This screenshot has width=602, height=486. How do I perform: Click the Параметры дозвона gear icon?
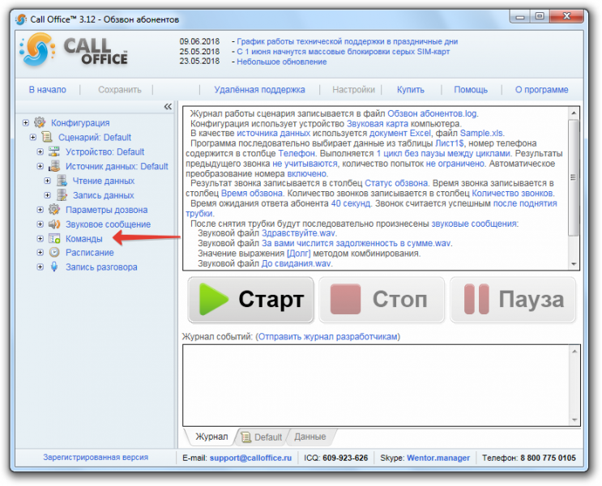54,210
